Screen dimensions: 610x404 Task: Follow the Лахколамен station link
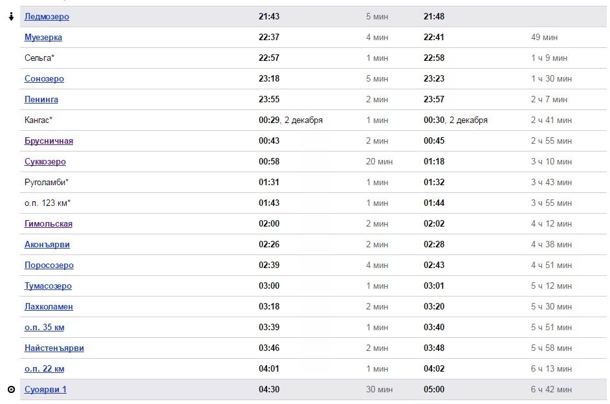[x=49, y=307]
